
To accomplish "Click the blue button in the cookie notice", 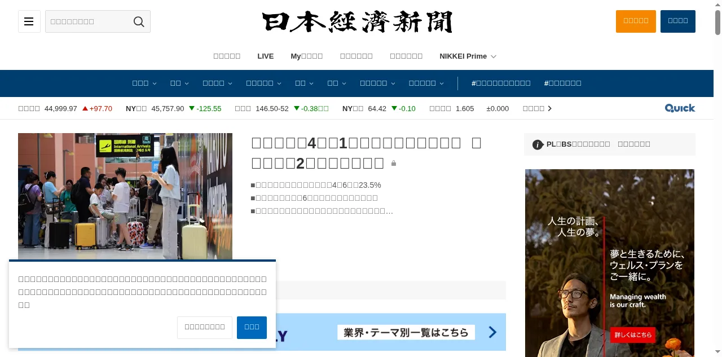I will point(252,327).
